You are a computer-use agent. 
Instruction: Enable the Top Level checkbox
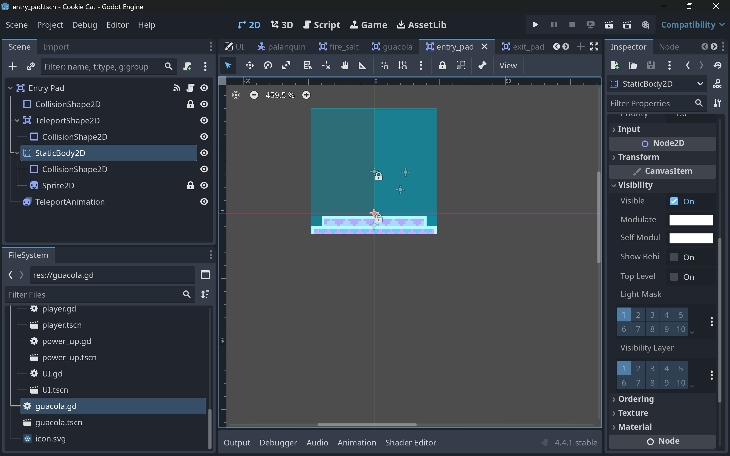click(x=674, y=276)
